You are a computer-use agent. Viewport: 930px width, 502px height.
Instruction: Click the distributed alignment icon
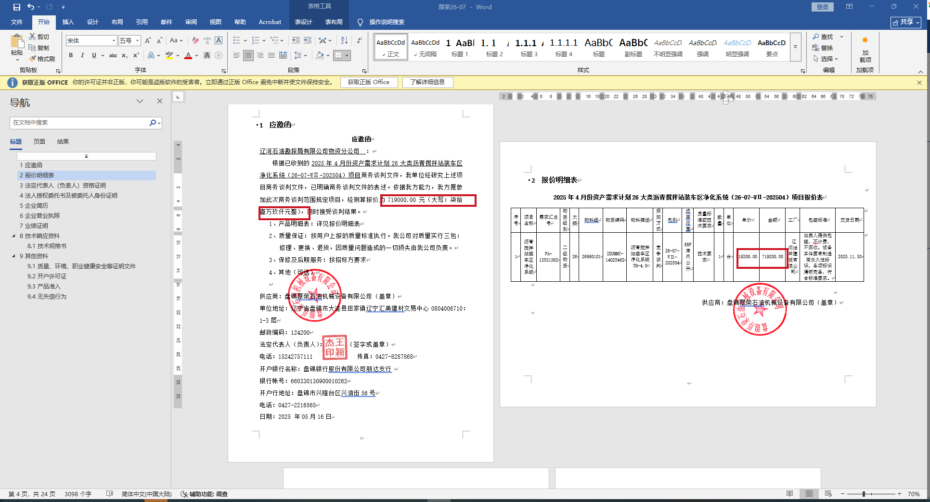coord(283,55)
